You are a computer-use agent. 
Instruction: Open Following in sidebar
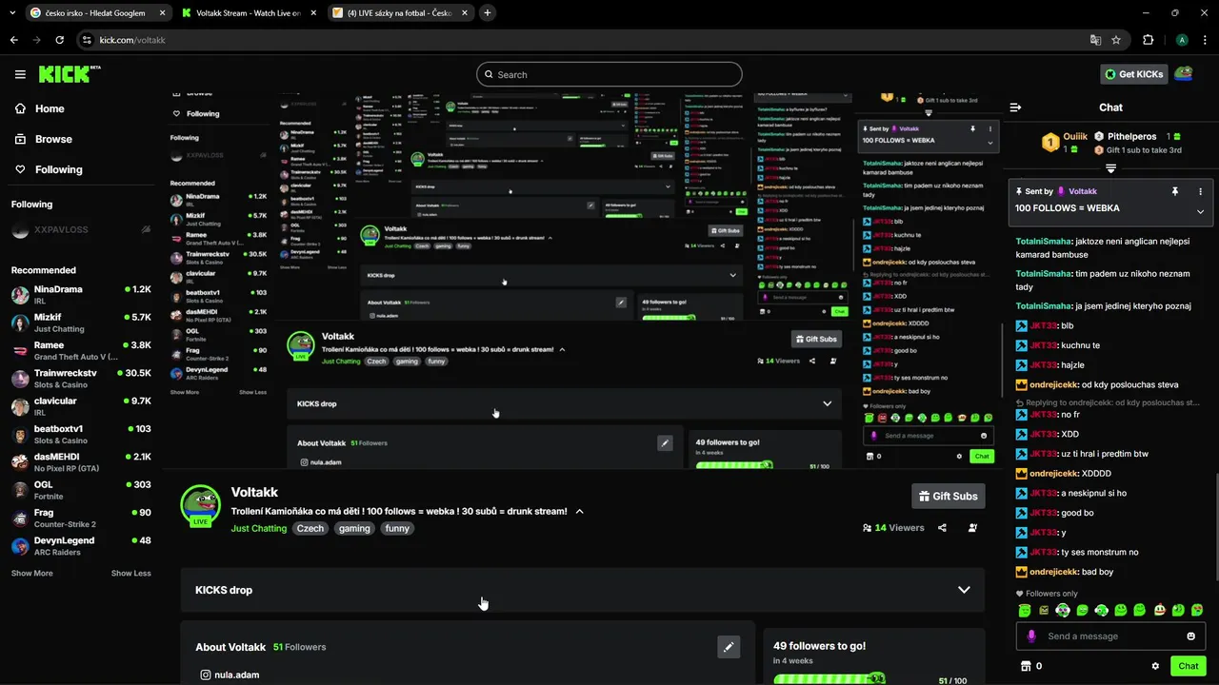pyautogui.click(x=49, y=169)
